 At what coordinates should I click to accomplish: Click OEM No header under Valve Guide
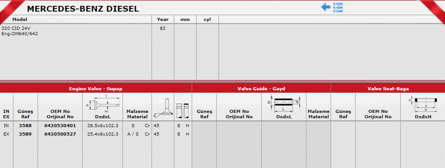239,114
